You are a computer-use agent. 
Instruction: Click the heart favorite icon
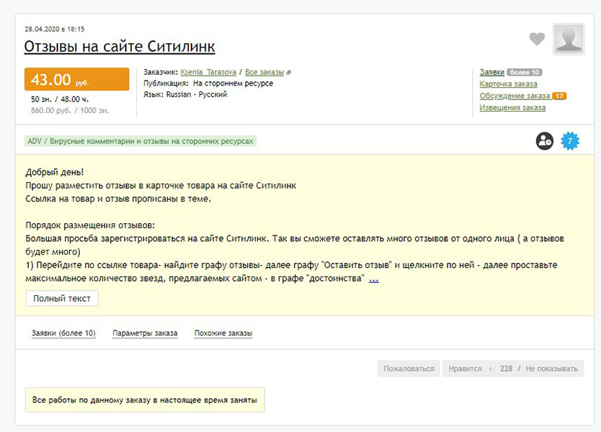537,40
